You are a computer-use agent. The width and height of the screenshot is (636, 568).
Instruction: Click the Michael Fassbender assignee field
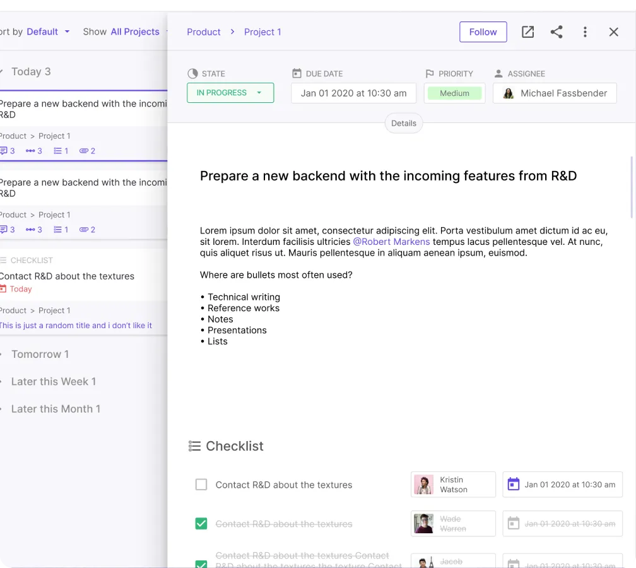coord(555,93)
